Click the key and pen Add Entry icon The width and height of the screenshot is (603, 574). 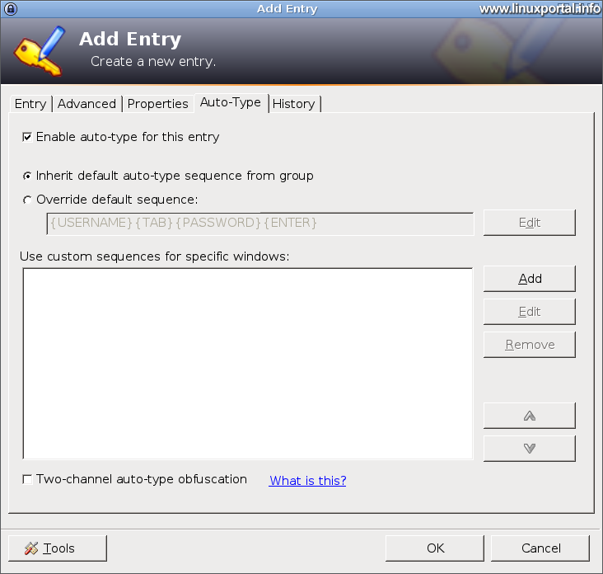(x=38, y=50)
